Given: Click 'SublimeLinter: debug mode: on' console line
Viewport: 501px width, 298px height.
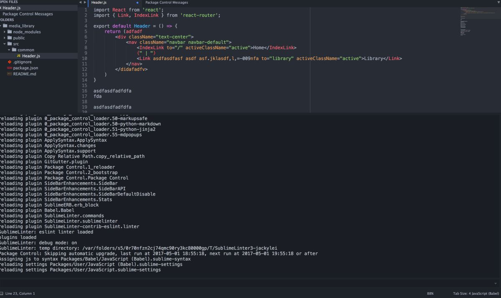Looking at the screenshot, I should (38, 243).
